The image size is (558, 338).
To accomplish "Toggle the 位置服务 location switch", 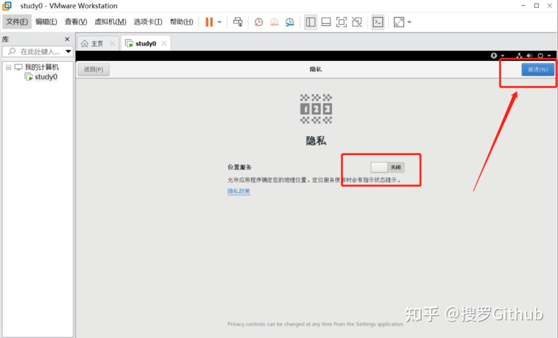I will click(x=387, y=167).
